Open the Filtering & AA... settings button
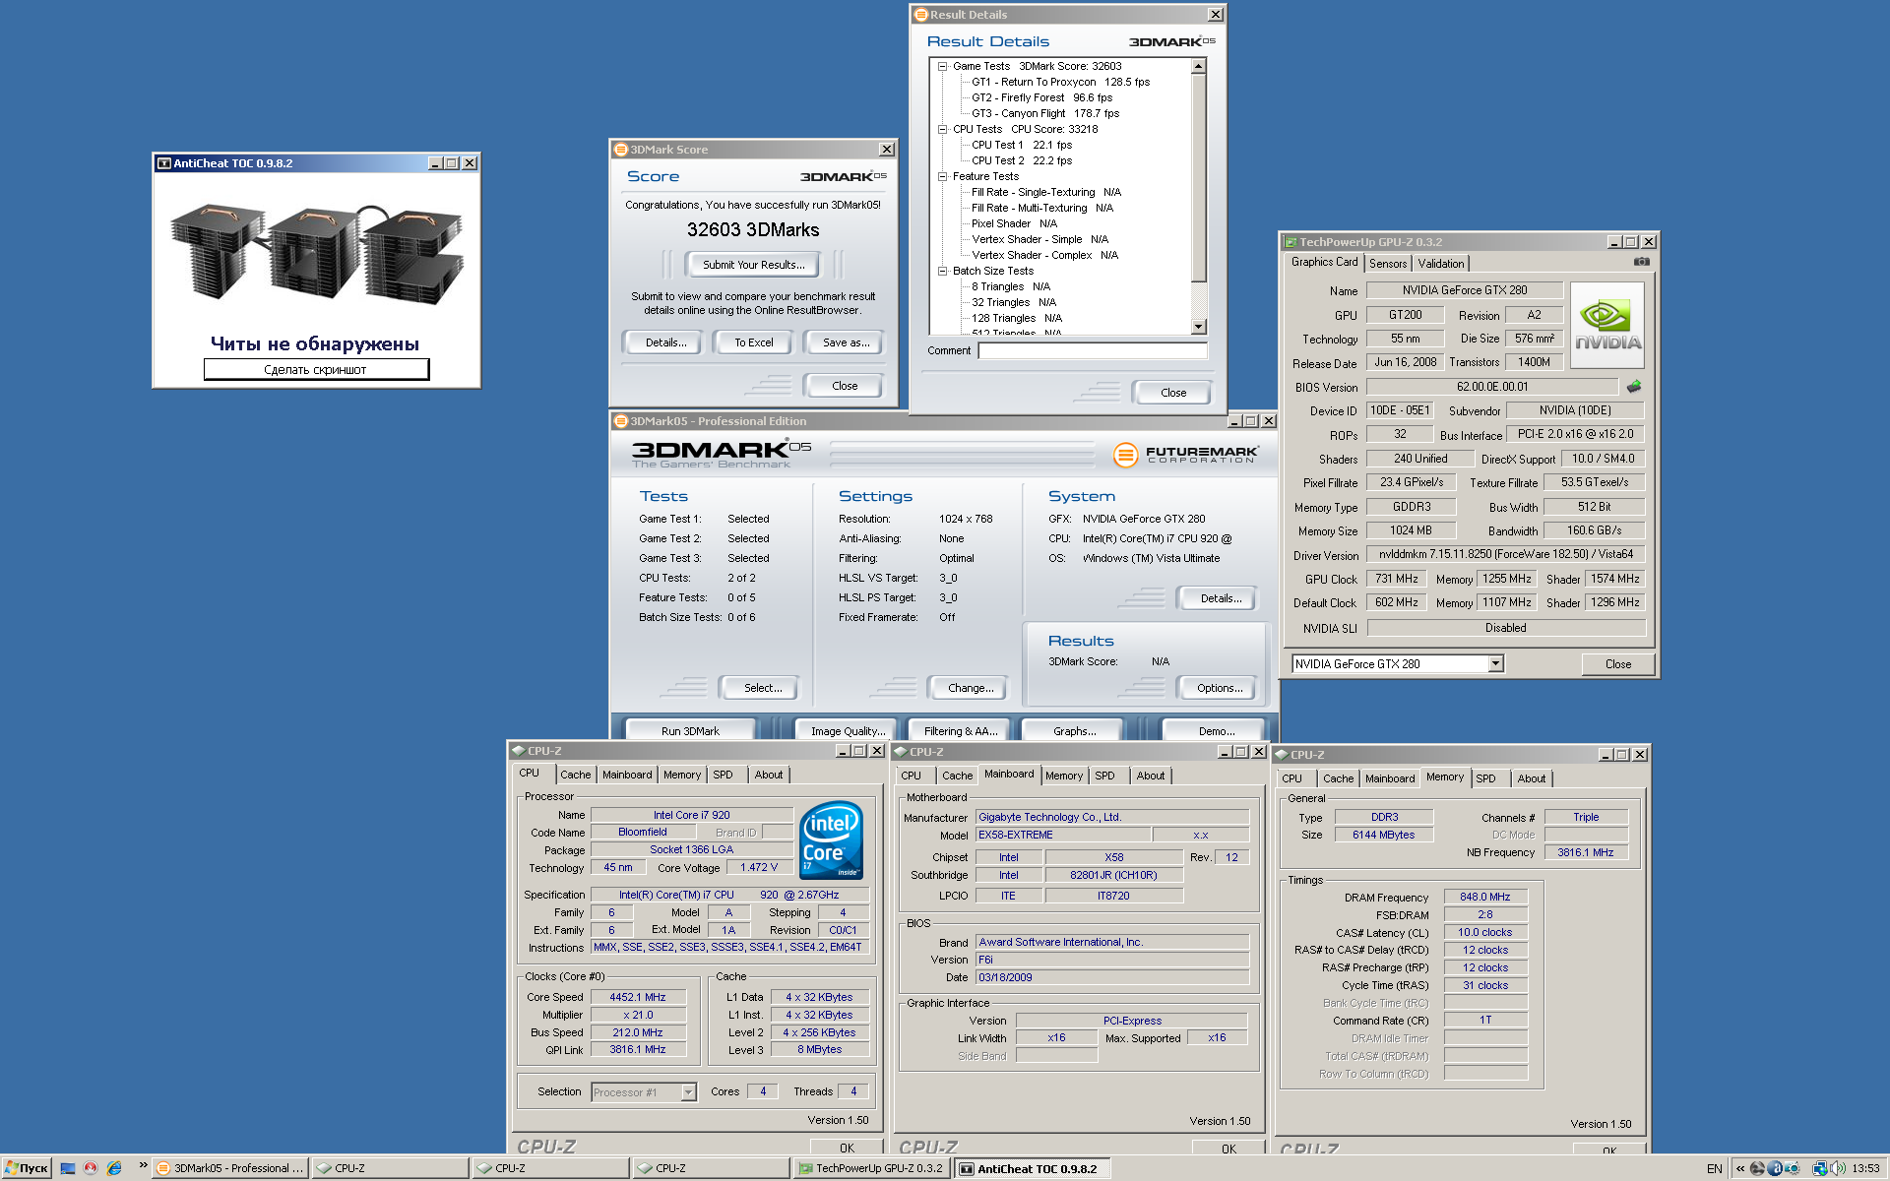Image resolution: width=1890 pixels, height=1181 pixels. (x=961, y=731)
